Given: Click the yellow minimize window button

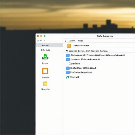Looking at the screenshot, I should click(41, 36).
